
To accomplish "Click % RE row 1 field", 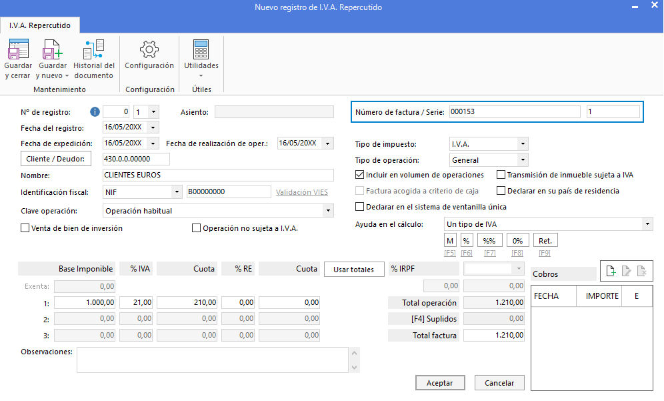I will (238, 302).
